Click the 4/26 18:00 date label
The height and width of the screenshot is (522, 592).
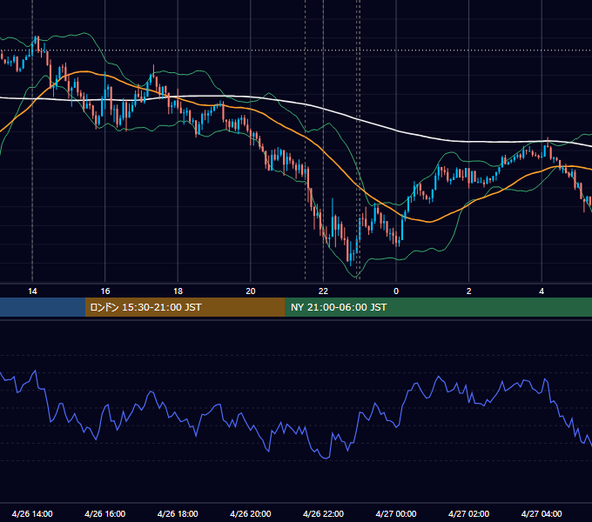(x=178, y=513)
